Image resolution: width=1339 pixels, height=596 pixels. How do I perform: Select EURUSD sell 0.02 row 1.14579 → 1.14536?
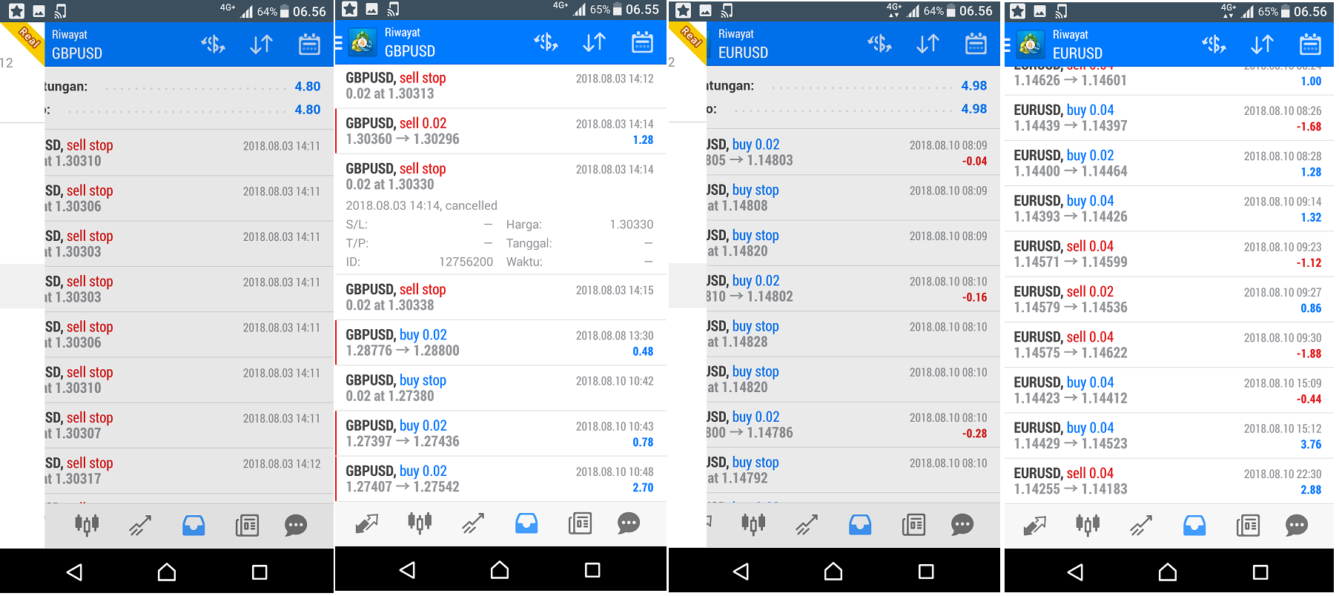click(1169, 299)
